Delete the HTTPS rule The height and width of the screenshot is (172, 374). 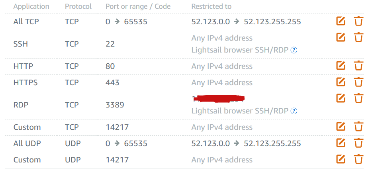358,82
